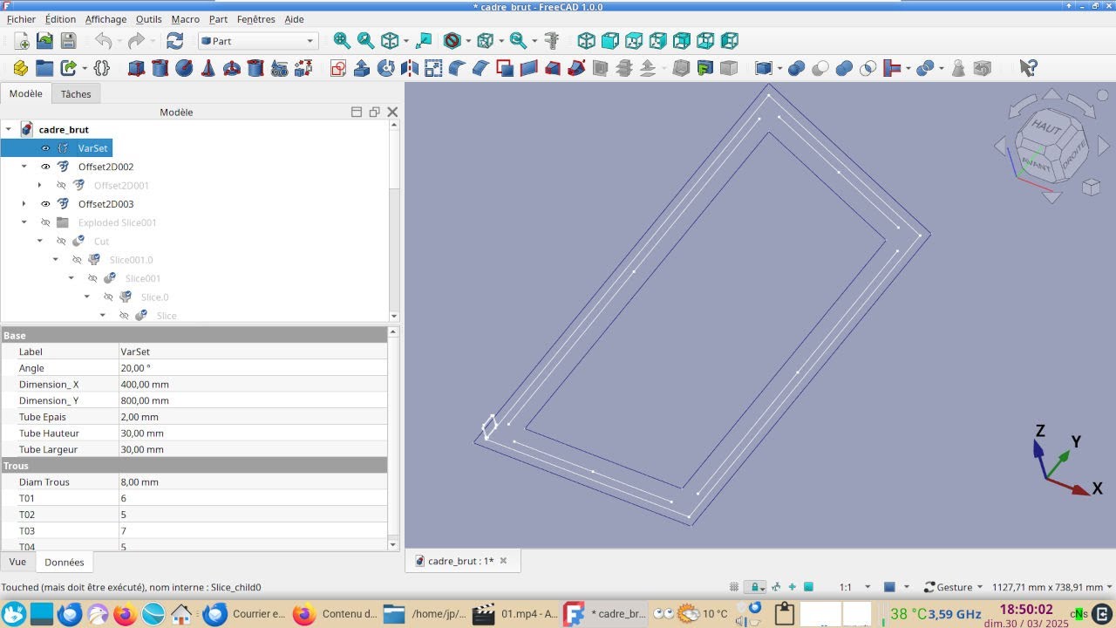1116x628 pixels.
Task: Collapse the Exploded Slice001 node
Action: (24, 222)
